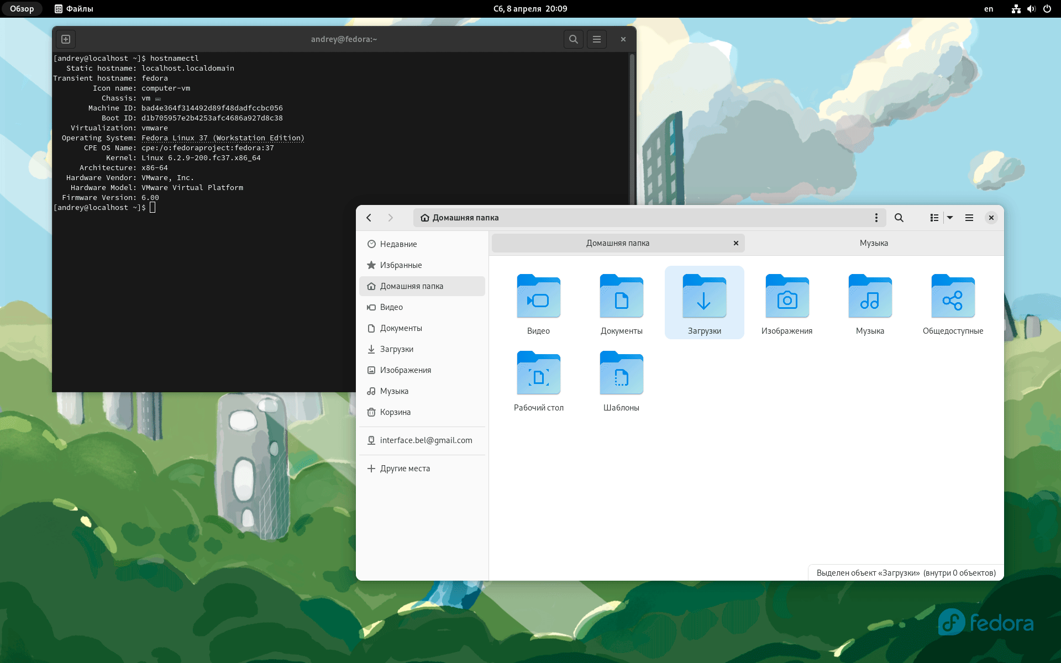
Task: Open Недавние in sidebar
Action: [x=398, y=244]
